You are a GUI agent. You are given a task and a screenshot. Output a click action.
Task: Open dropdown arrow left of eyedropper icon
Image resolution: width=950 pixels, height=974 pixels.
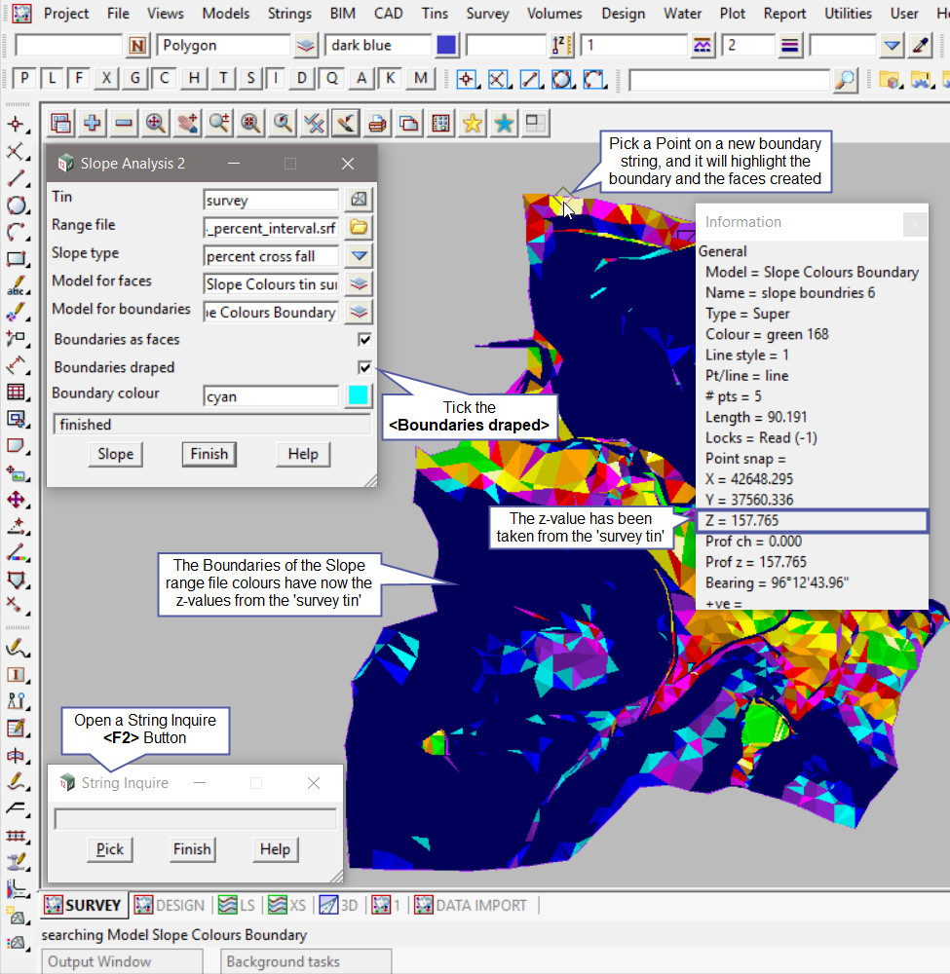[893, 46]
